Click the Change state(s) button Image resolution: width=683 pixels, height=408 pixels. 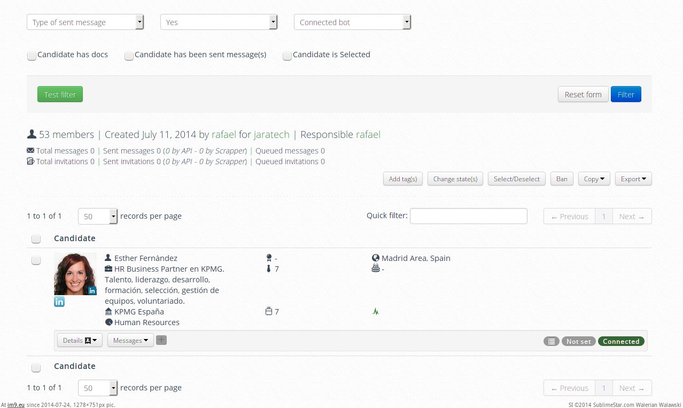(x=455, y=179)
